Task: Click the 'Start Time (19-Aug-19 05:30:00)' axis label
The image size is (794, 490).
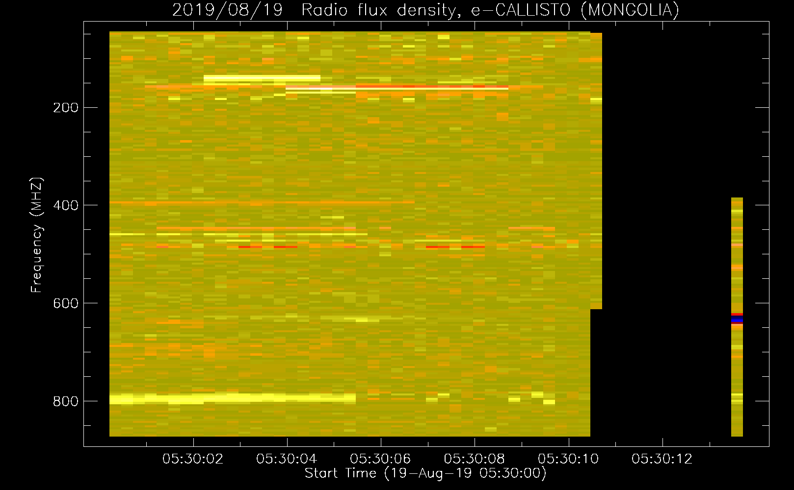Action: (x=425, y=473)
